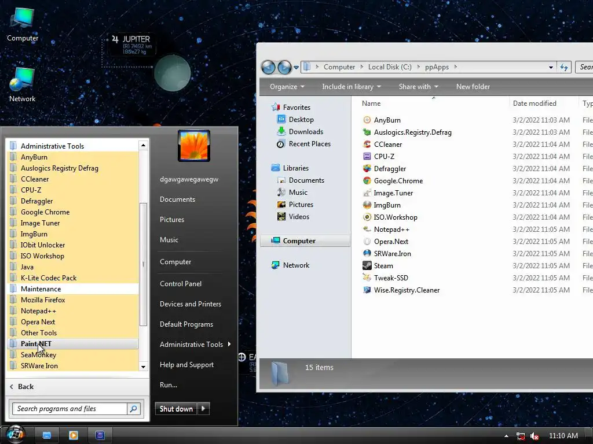Image resolution: width=593 pixels, height=444 pixels.
Task: Click the programs list scroll down arrow
Action: click(143, 367)
